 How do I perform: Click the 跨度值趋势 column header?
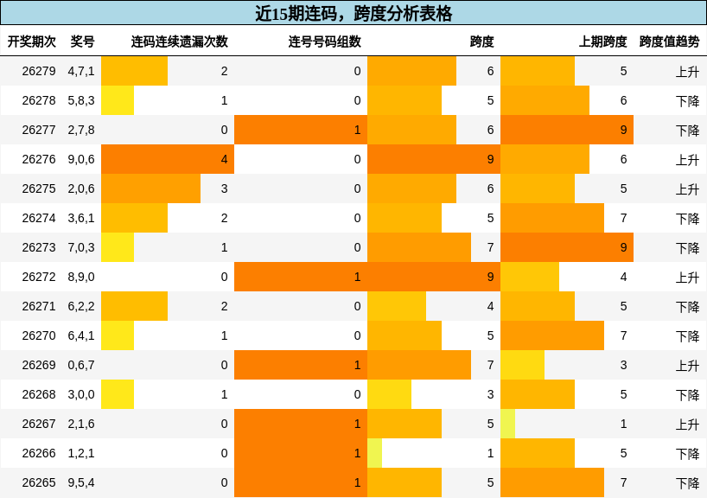[669, 41]
